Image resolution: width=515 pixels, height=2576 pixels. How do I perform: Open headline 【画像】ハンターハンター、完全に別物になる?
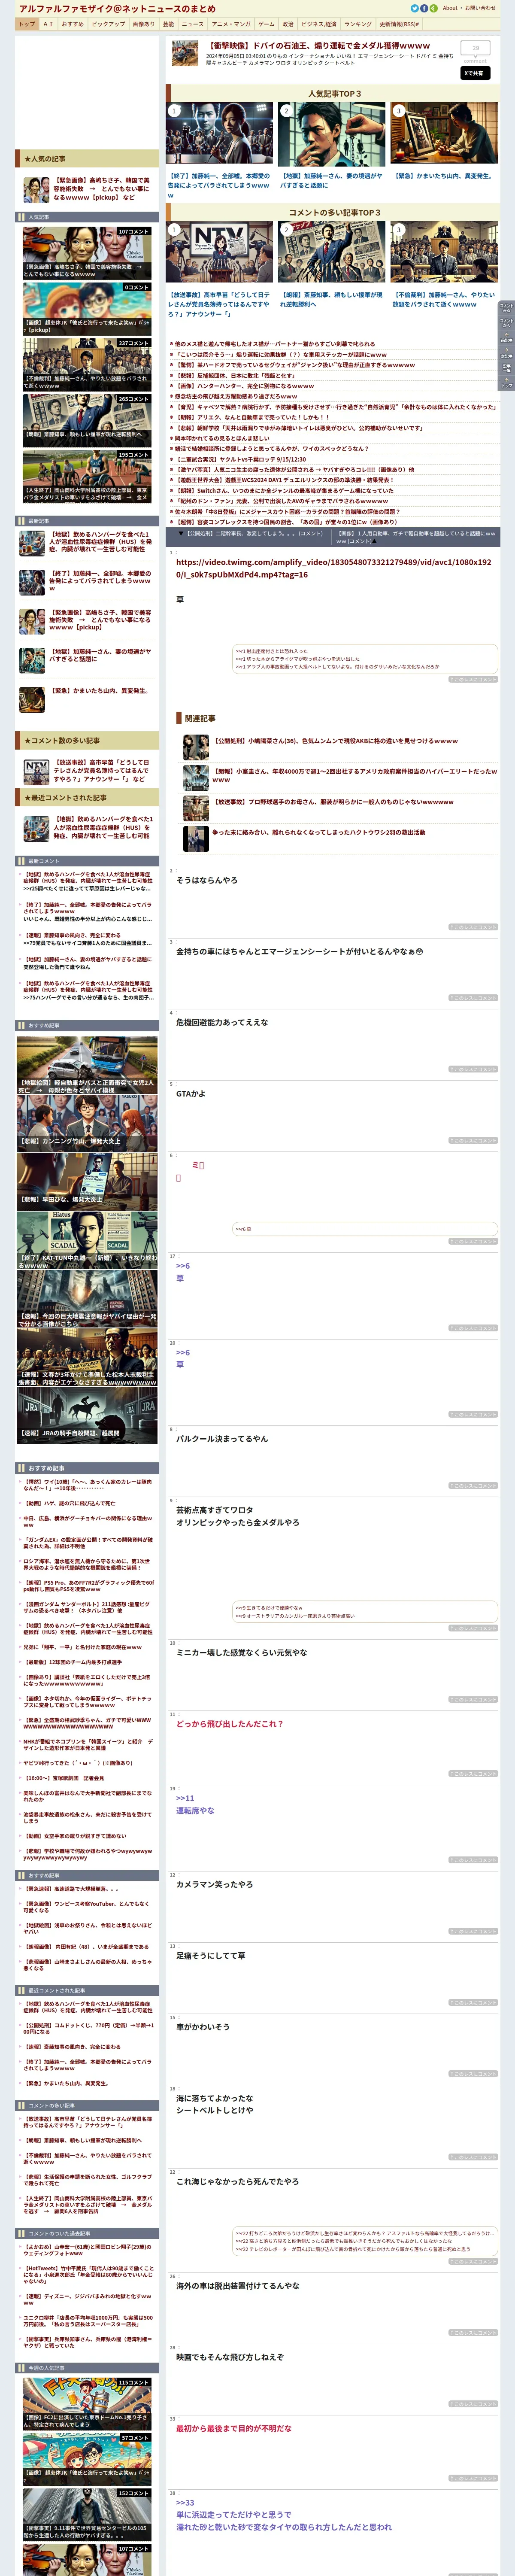244,386
